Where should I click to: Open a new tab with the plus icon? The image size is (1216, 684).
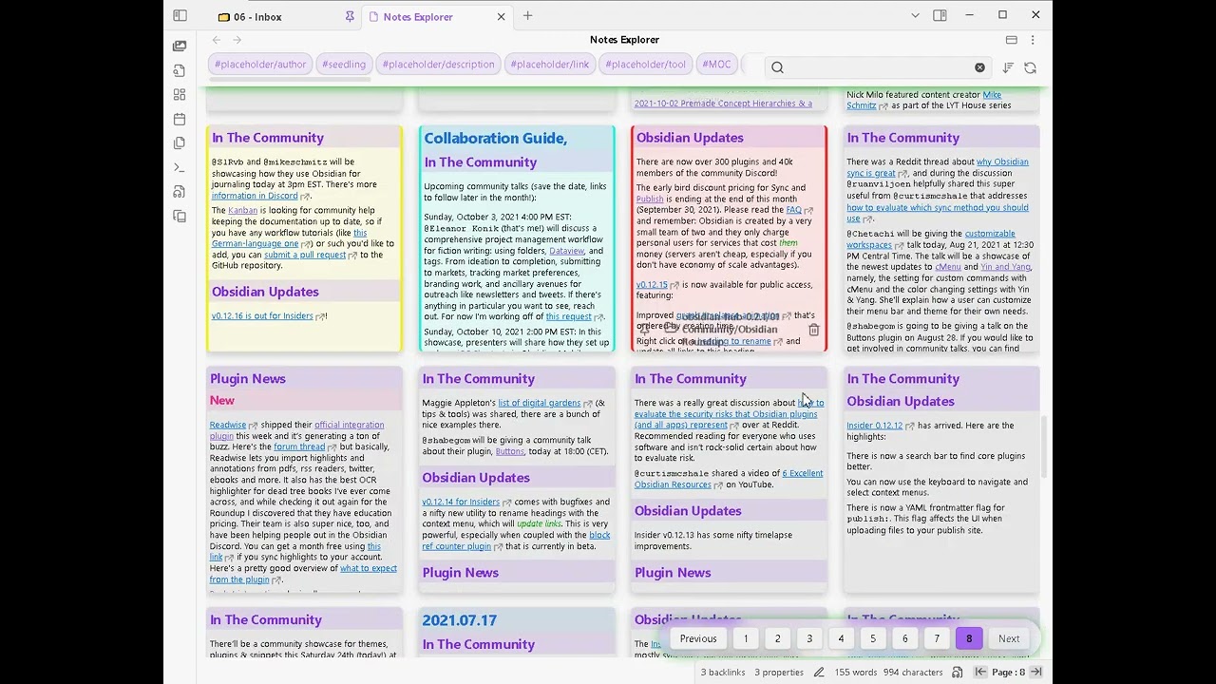[528, 16]
